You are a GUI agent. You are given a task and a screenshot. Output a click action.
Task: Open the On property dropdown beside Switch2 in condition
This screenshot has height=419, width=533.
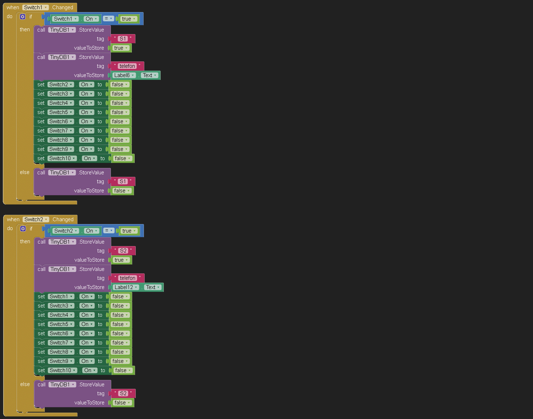pos(92,231)
